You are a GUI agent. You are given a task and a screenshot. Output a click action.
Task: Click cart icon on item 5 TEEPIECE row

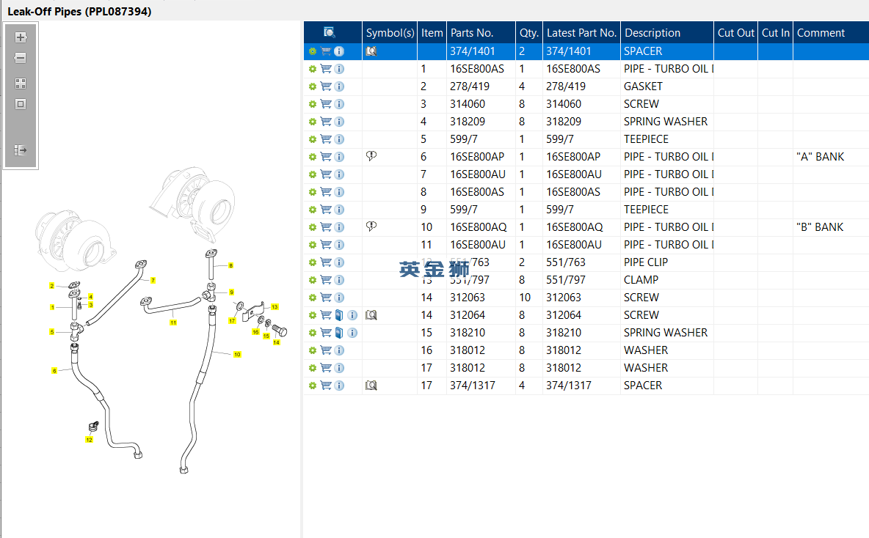click(x=326, y=139)
